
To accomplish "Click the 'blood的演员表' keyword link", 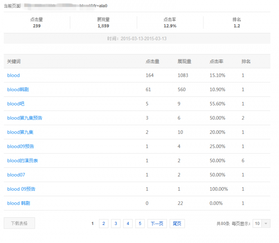I will (x=22, y=160).
